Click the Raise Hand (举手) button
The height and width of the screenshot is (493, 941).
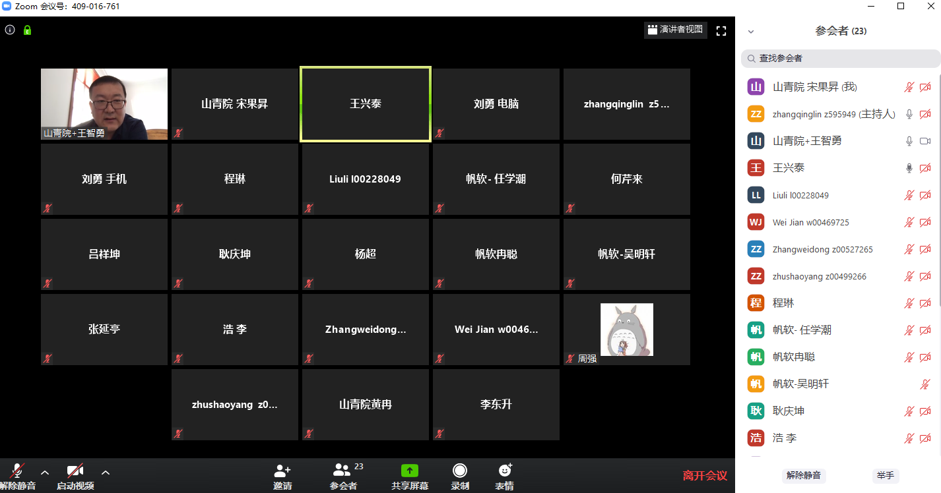tap(885, 475)
